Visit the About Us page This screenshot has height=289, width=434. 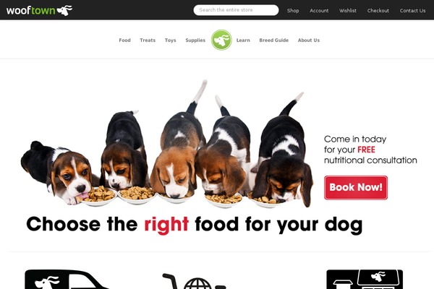(x=309, y=40)
